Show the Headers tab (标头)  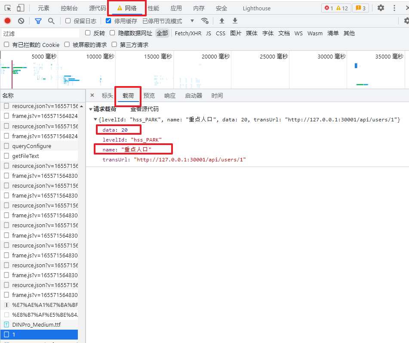coord(108,96)
